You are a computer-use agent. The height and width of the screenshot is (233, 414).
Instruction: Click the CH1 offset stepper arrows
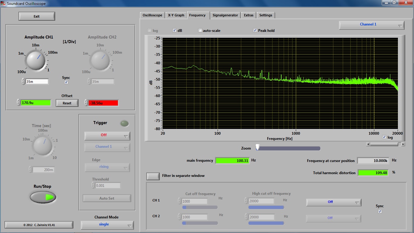click(x=18, y=103)
